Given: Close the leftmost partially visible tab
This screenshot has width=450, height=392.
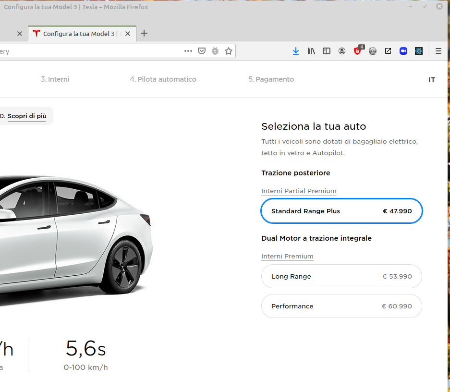Looking at the screenshot, I should coord(20,34).
